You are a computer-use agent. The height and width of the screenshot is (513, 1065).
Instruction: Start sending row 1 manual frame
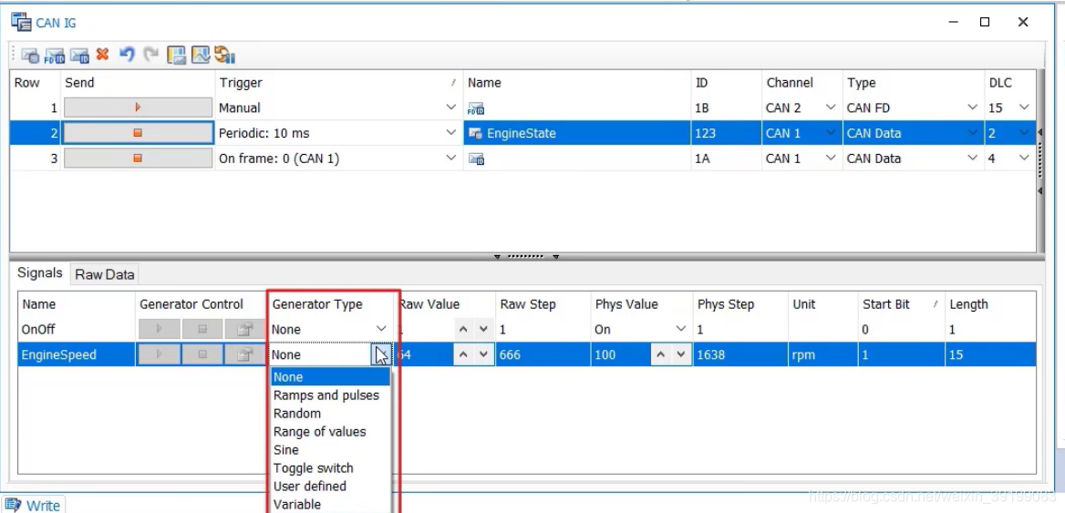coord(138,108)
